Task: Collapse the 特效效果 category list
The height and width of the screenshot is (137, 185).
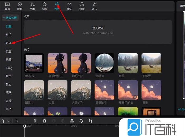Action: (x=10, y=18)
